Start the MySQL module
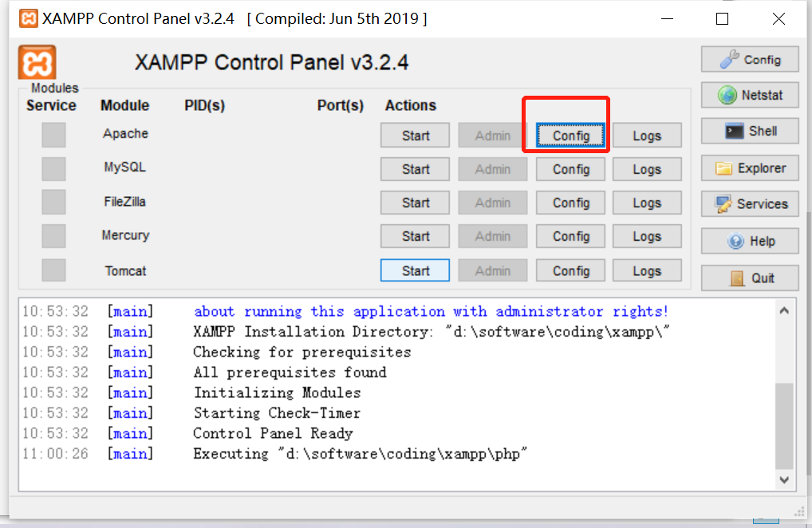This screenshot has width=812, height=528. [x=415, y=169]
